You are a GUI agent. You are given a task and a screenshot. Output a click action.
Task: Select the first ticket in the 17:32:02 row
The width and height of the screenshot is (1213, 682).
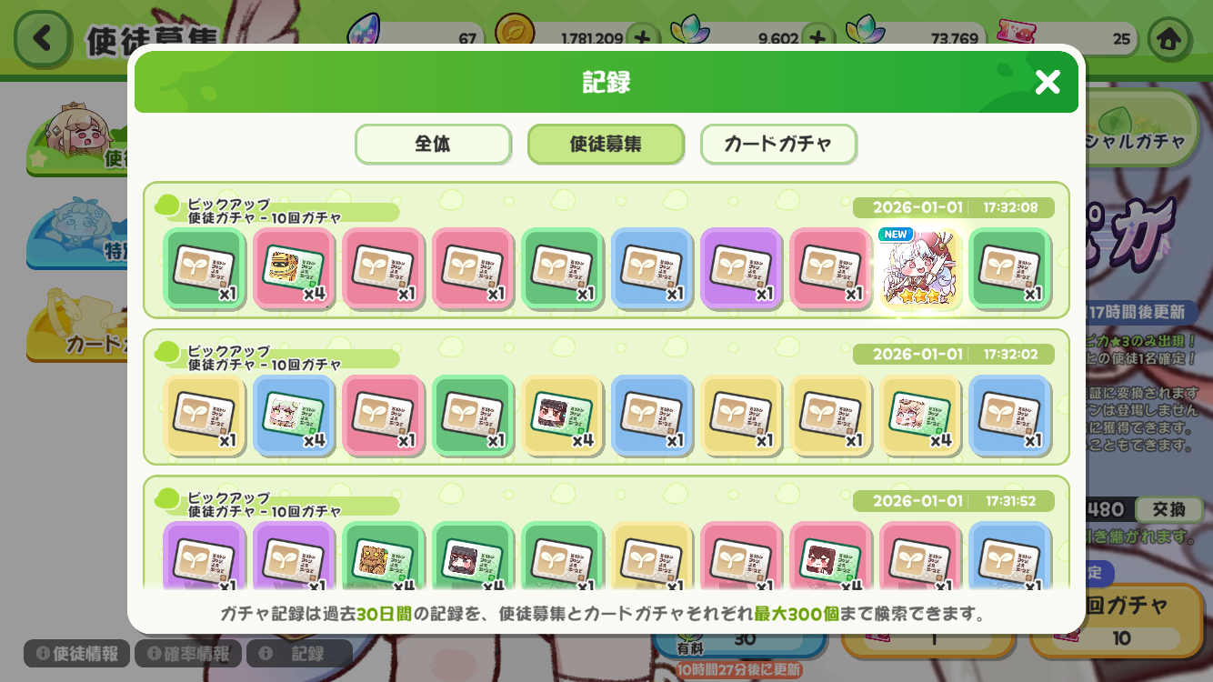coord(205,416)
